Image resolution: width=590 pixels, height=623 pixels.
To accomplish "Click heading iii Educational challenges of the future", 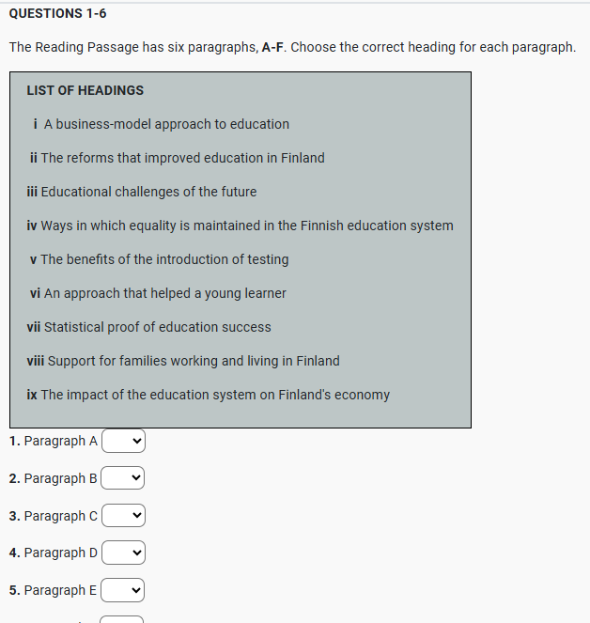I will pos(142,192).
